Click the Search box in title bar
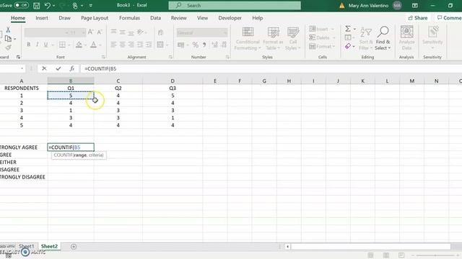Screen dimensions: 462x259 235,5
